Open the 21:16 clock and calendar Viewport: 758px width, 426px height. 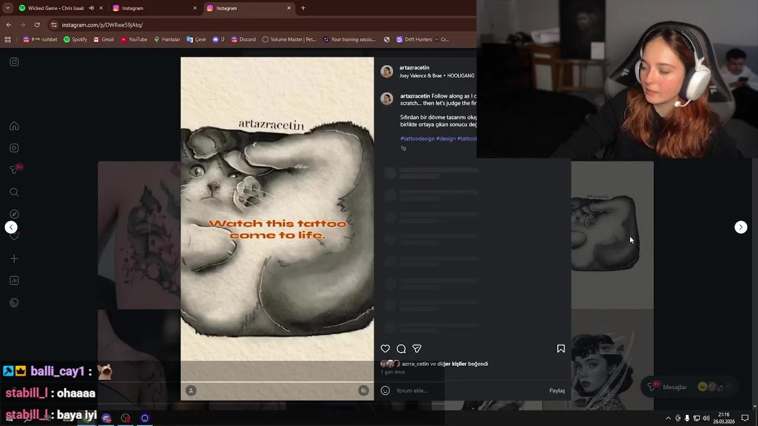[x=724, y=418]
